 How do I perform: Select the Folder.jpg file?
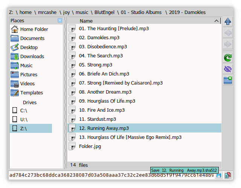[90, 146]
